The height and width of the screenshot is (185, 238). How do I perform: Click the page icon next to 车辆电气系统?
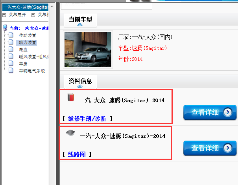(11, 70)
